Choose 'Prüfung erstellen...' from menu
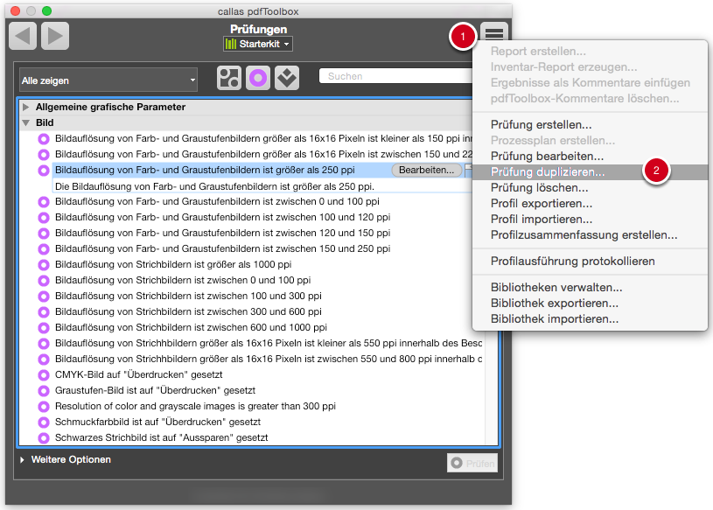This screenshot has width=713, height=510. (x=590, y=124)
